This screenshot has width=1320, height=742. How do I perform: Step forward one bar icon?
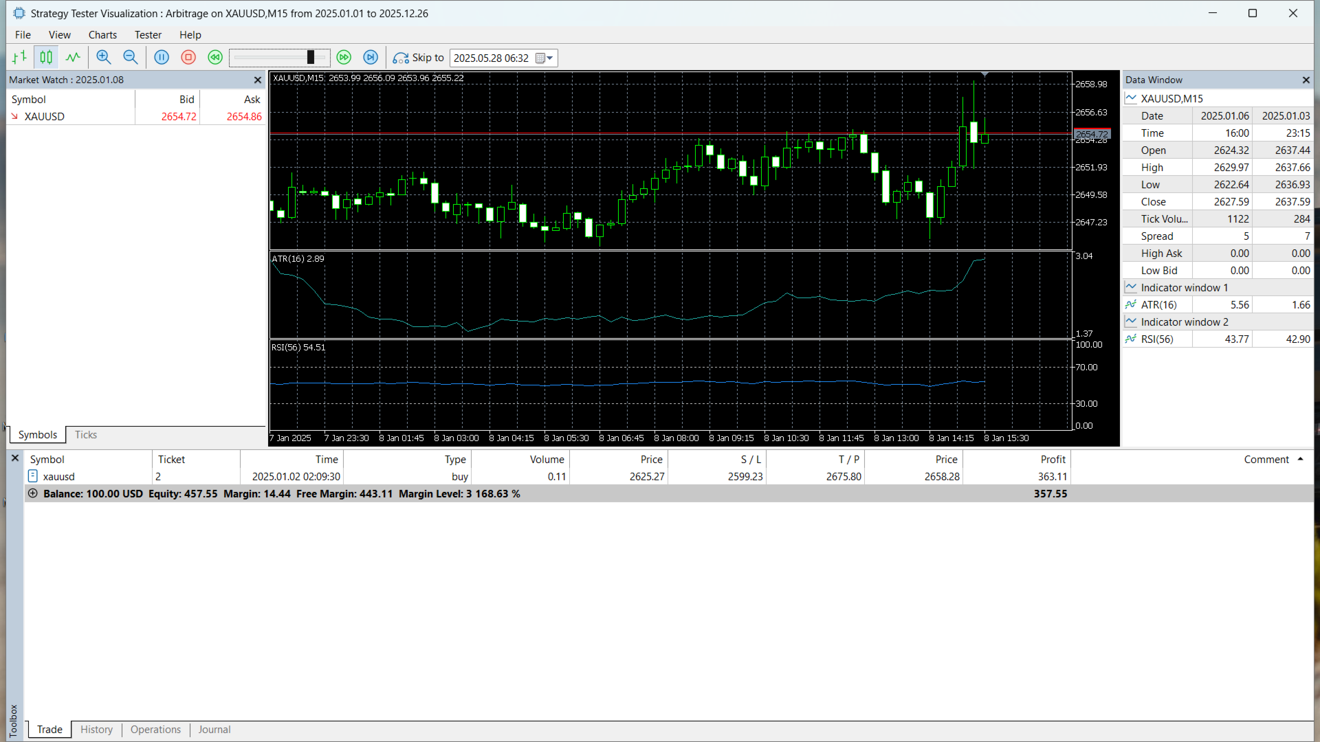click(x=371, y=58)
